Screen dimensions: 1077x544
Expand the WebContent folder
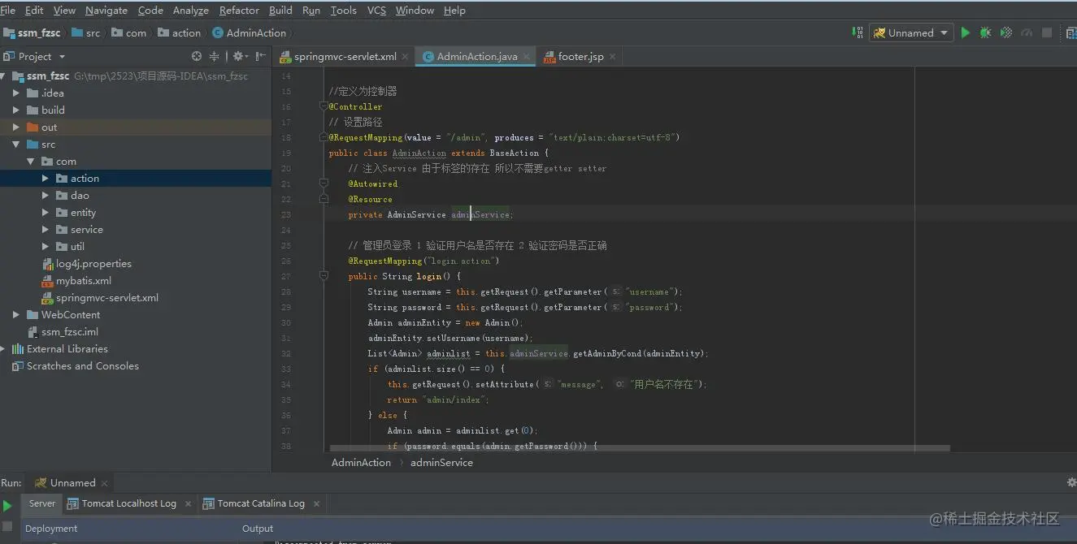pos(16,315)
